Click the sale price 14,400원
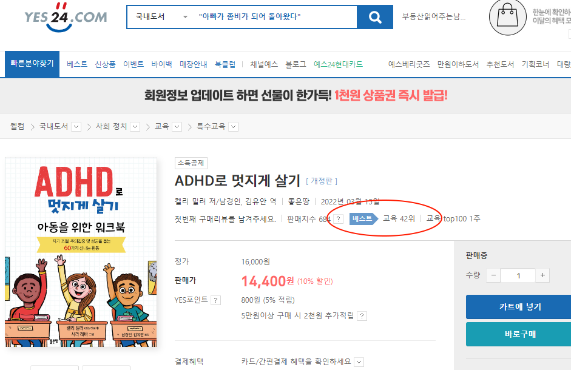Screen dimensions: 571x370 (x=268, y=281)
